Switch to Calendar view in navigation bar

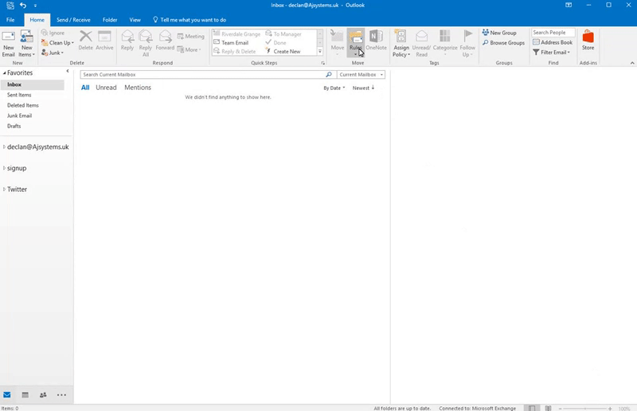[25, 395]
